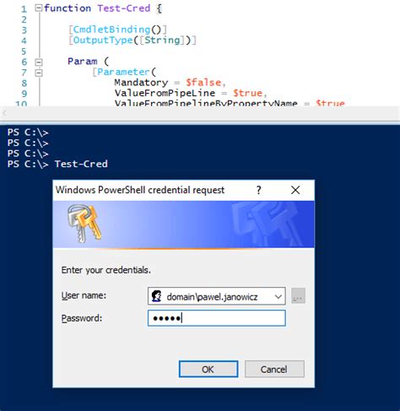Screen dimensions: 400x411
Task: Click the Cancel button
Action: 274,369
